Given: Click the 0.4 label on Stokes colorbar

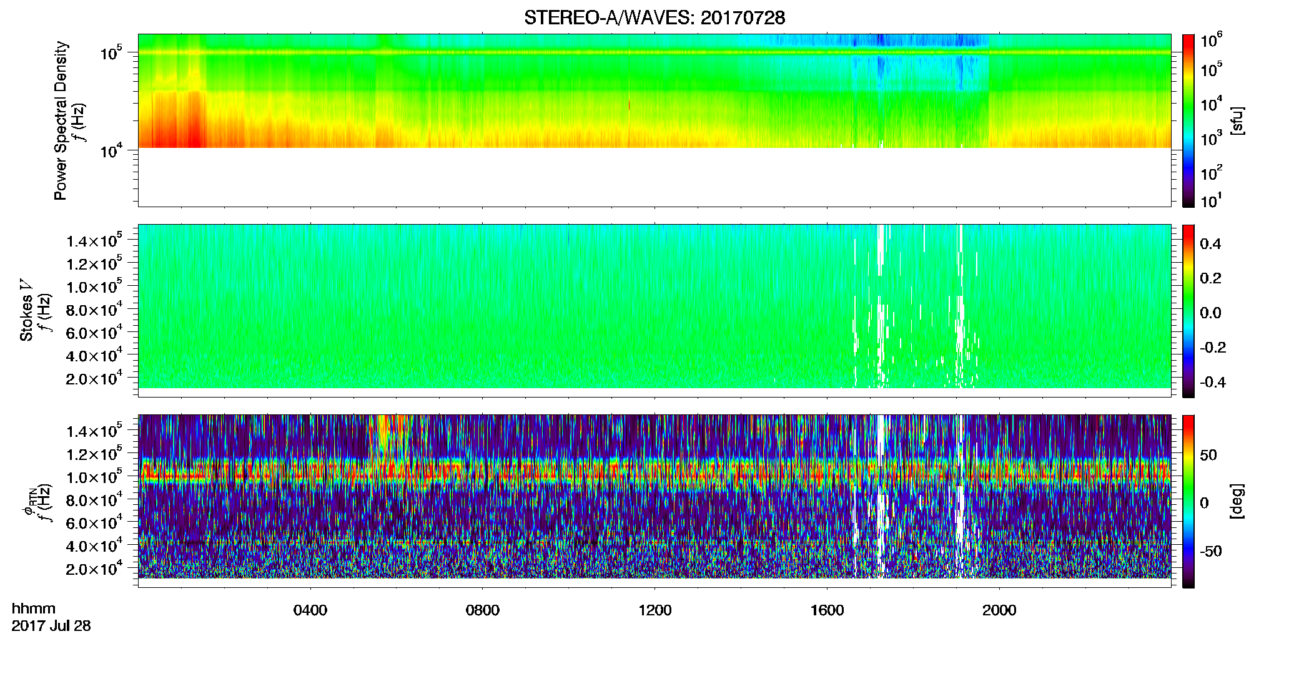Looking at the screenshot, I should (1210, 244).
